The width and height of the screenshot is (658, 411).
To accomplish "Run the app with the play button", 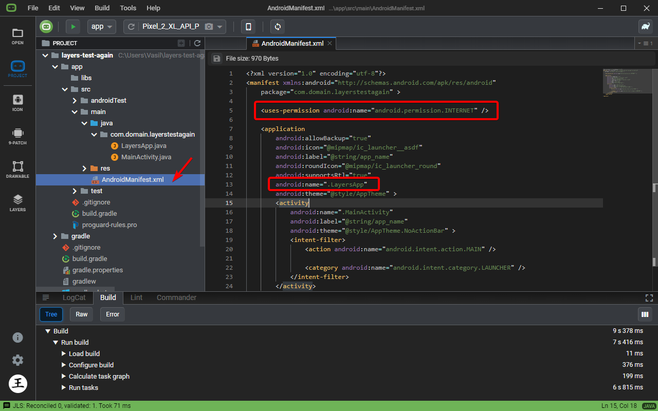I will pos(73,27).
